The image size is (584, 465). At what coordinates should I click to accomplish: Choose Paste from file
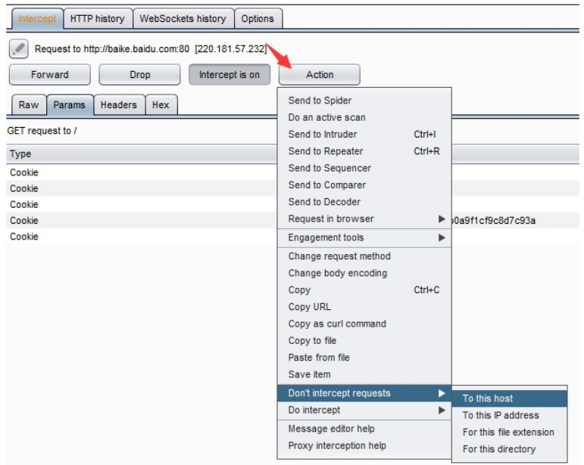point(364,358)
